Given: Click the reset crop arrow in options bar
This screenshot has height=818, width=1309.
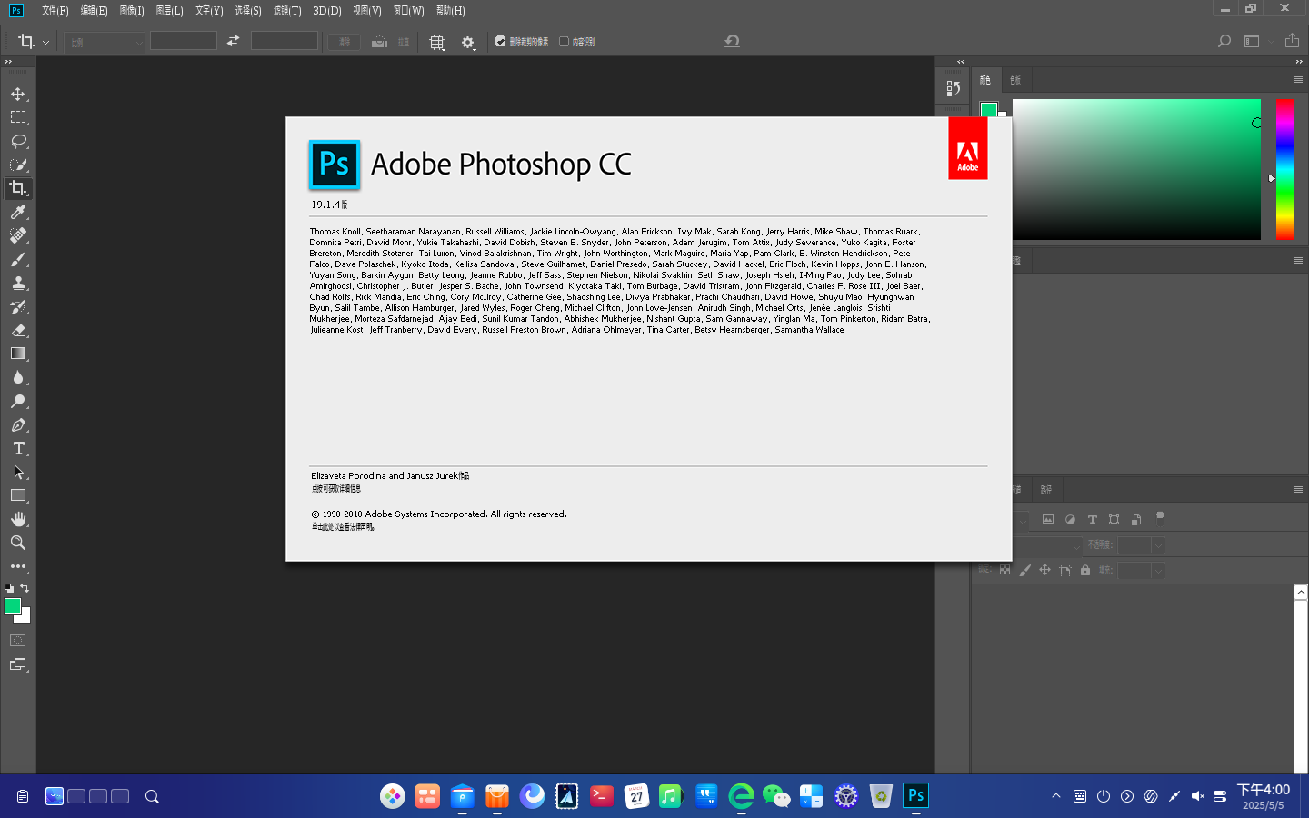Looking at the screenshot, I should pos(732,41).
